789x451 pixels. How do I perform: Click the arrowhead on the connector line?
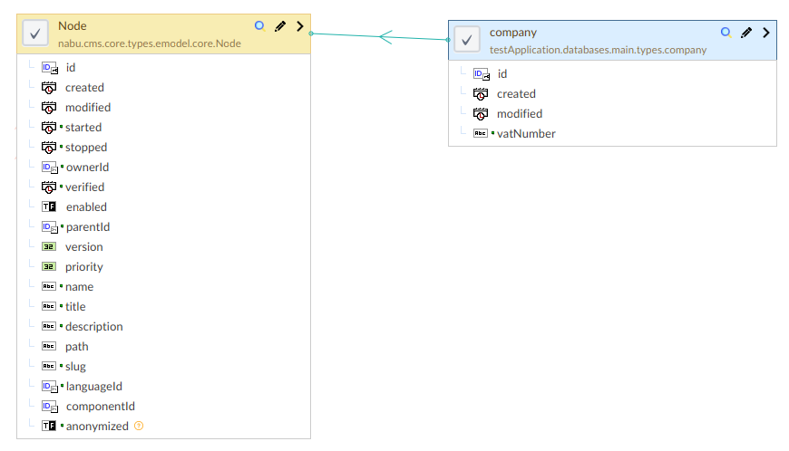385,37
